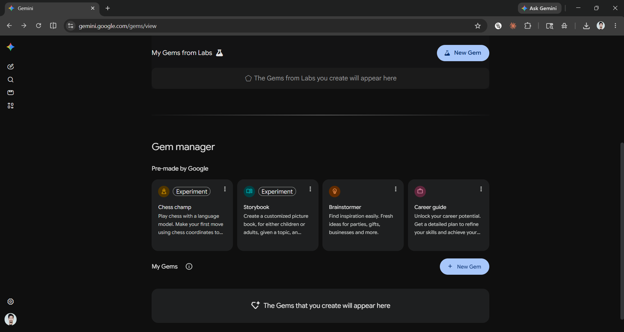Click the profile avatar at the bottom of the sidebar
The height and width of the screenshot is (332, 624).
point(10,319)
